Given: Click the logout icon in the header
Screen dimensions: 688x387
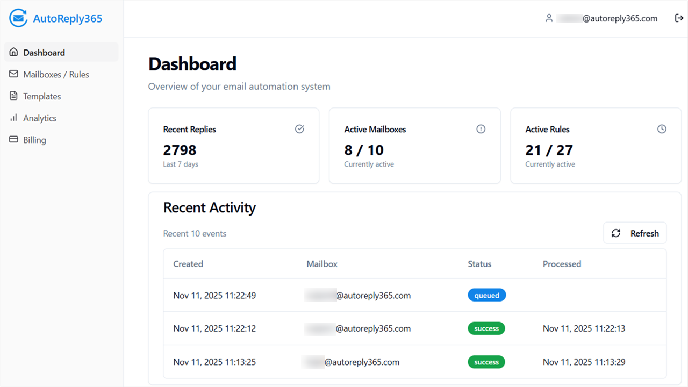Looking at the screenshot, I should (679, 18).
